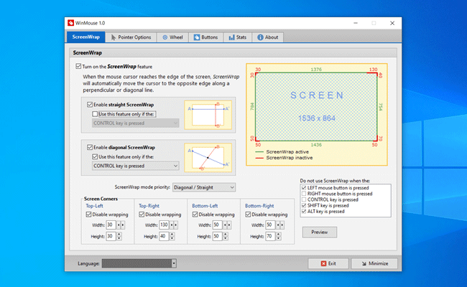This screenshot has width=467, height=287.
Task: Open the About tab
Action: (268, 37)
